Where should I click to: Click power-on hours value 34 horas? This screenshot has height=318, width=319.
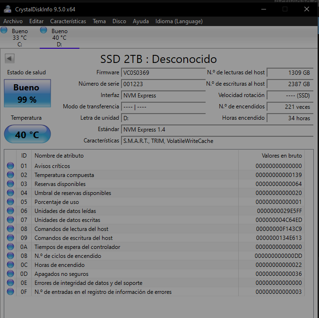coord(290,118)
